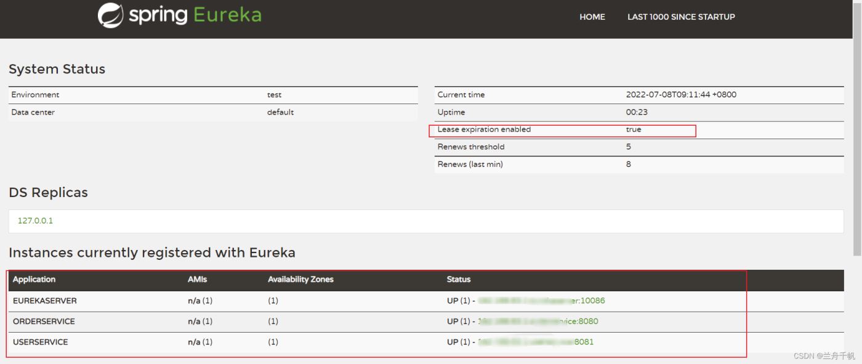The image size is (862, 364).
Task: Click the 'UP (1)' status for EUREKASERVER
Action: [459, 301]
